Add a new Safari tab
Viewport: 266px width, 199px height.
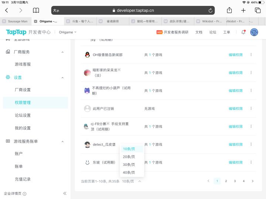(x=243, y=10)
